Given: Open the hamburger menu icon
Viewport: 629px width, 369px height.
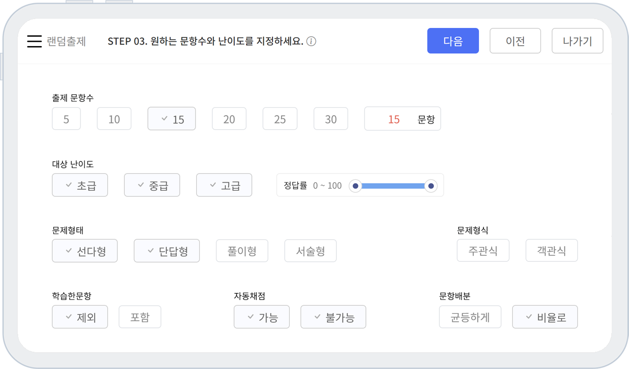Looking at the screenshot, I should click(34, 41).
